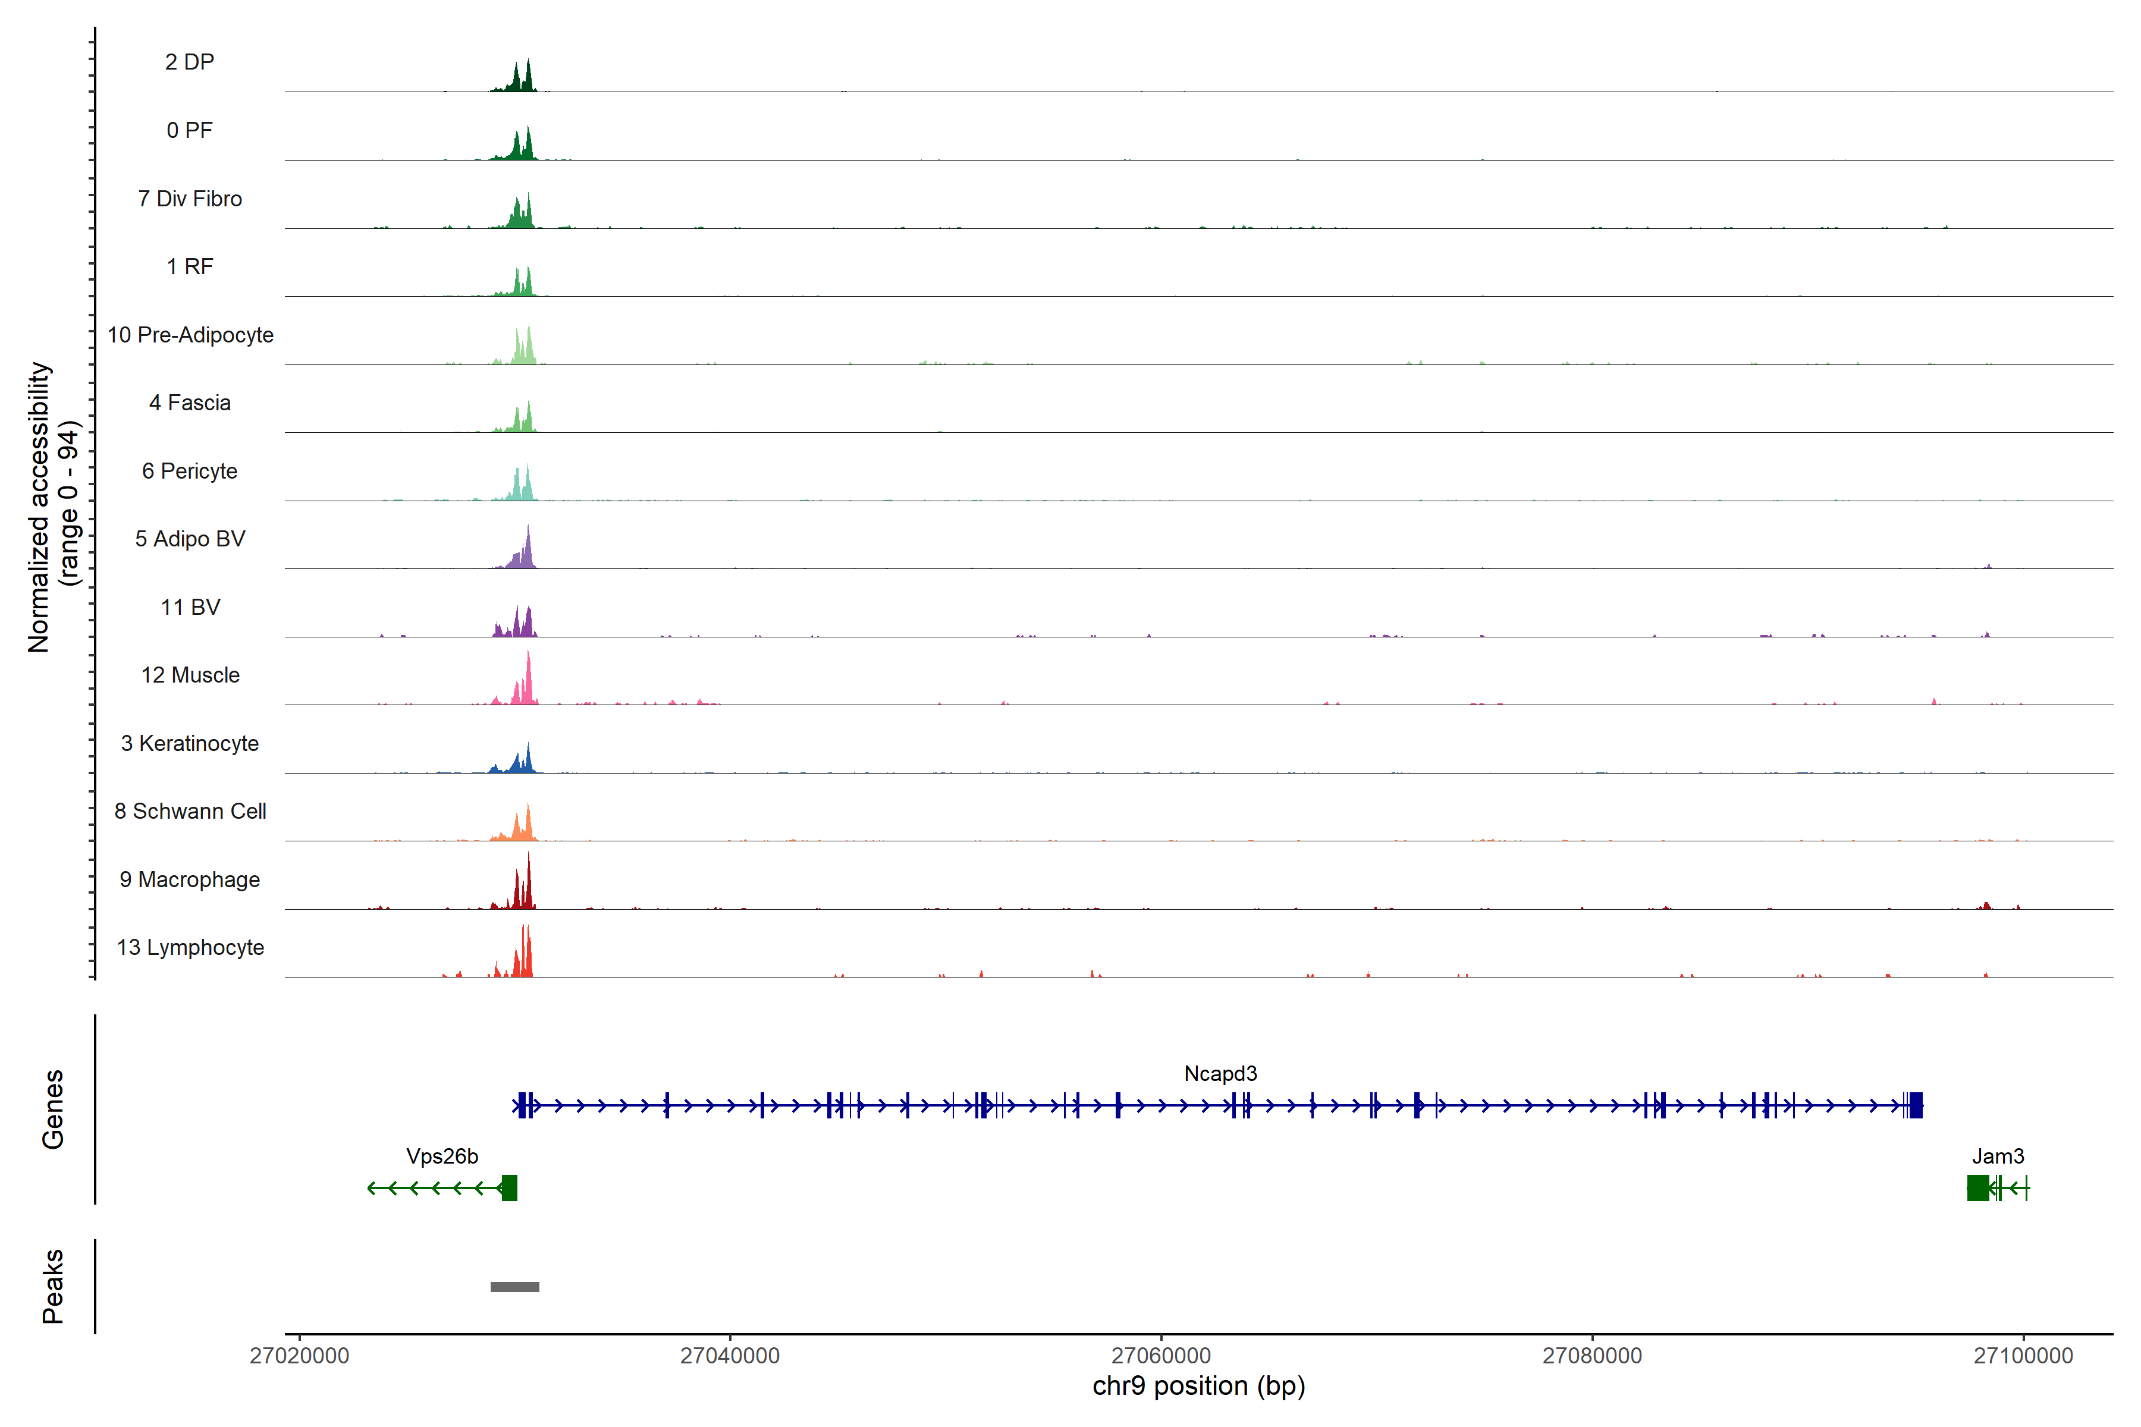This screenshot has height=1427, width=2141.
Task: Click the green Jam3 exon block
Action: pos(1977,1187)
